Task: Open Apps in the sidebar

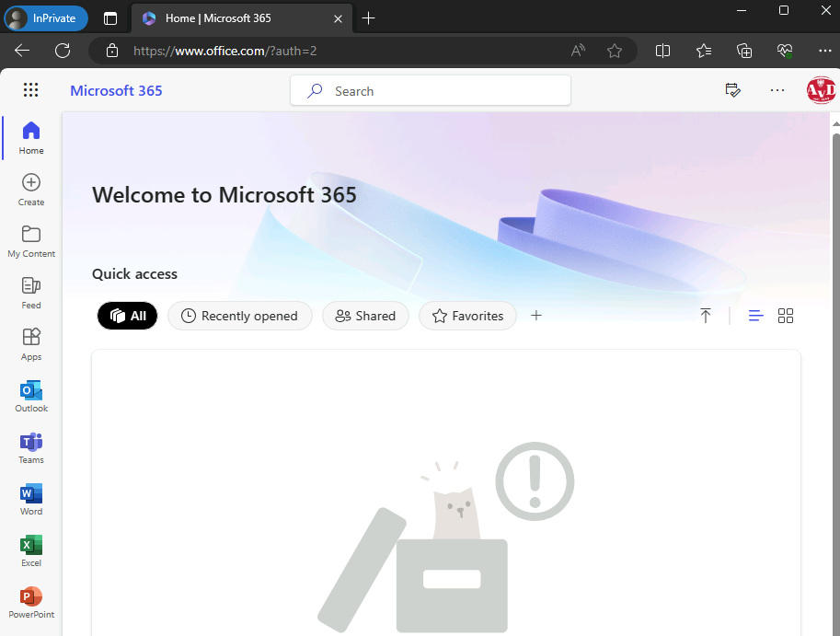Action: 31,344
